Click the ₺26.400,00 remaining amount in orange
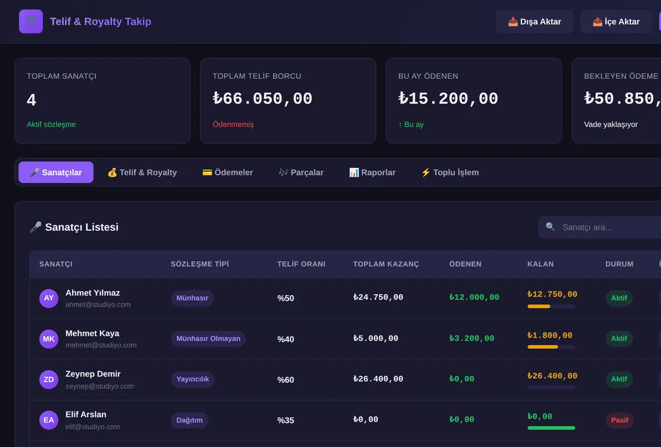Viewport: 661px width, 447px height. [x=552, y=376]
